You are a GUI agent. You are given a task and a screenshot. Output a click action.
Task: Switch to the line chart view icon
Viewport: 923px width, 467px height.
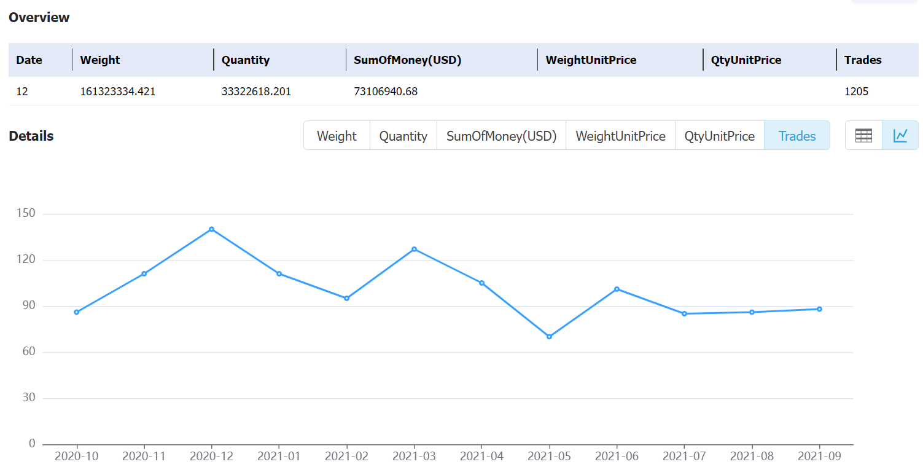tap(900, 136)
